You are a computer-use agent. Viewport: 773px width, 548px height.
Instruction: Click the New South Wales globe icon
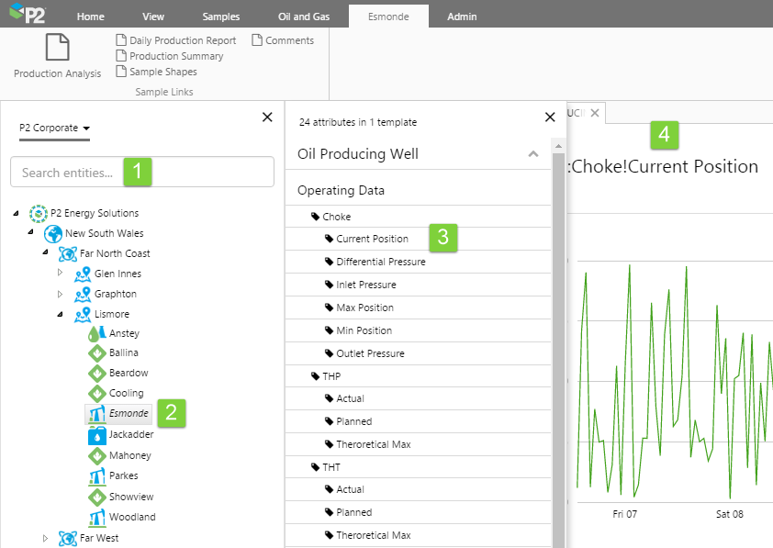(52, 233)
